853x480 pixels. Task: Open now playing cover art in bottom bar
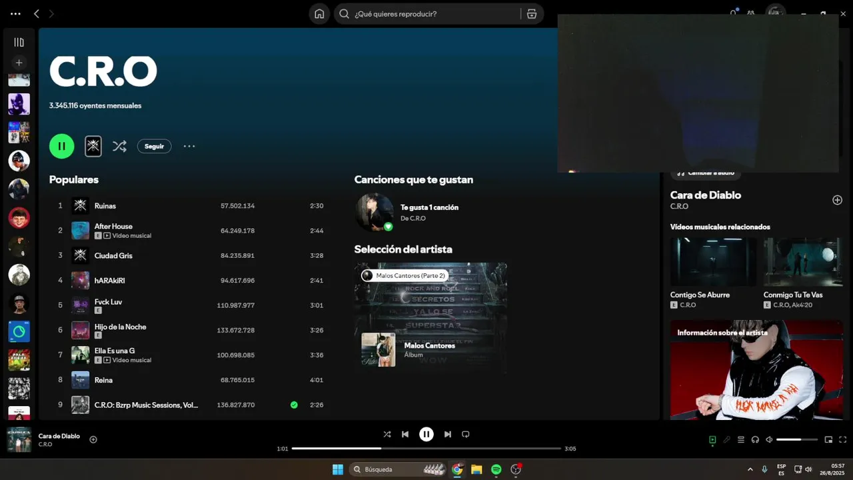pyautogui.click(x=19, y=439)
